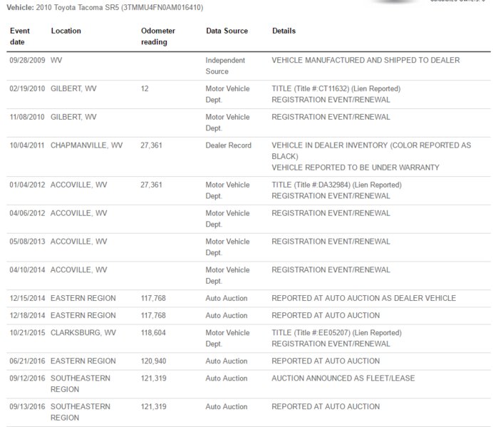Click the Dealer Record data source
This screenshot has width=493, height=427.
(228, 145)
